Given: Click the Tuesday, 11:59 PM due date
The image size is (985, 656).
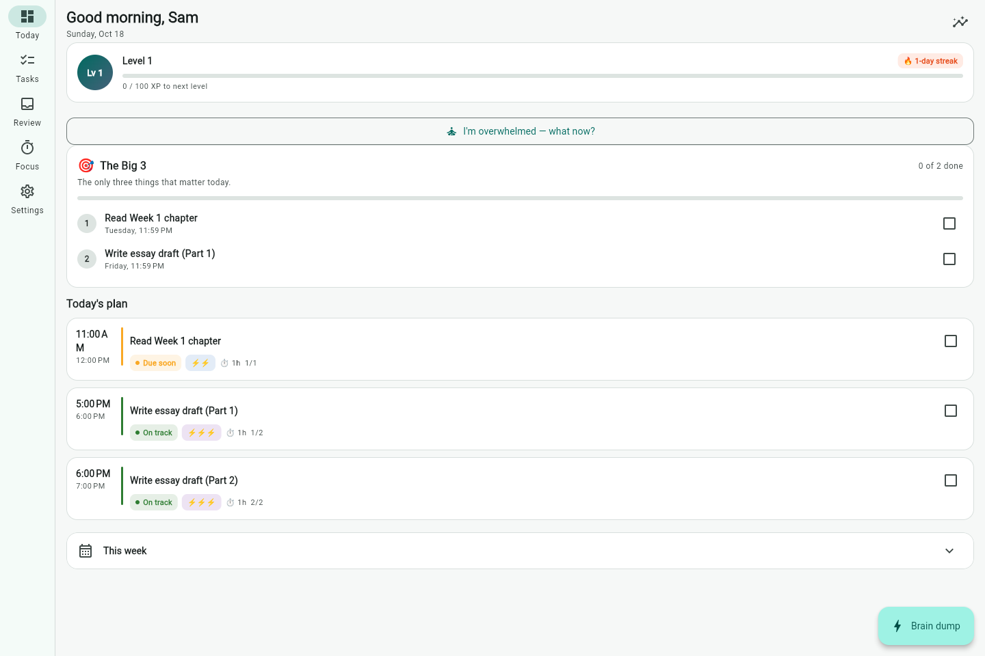Looking at the screenshot, I should coord(138,231).
